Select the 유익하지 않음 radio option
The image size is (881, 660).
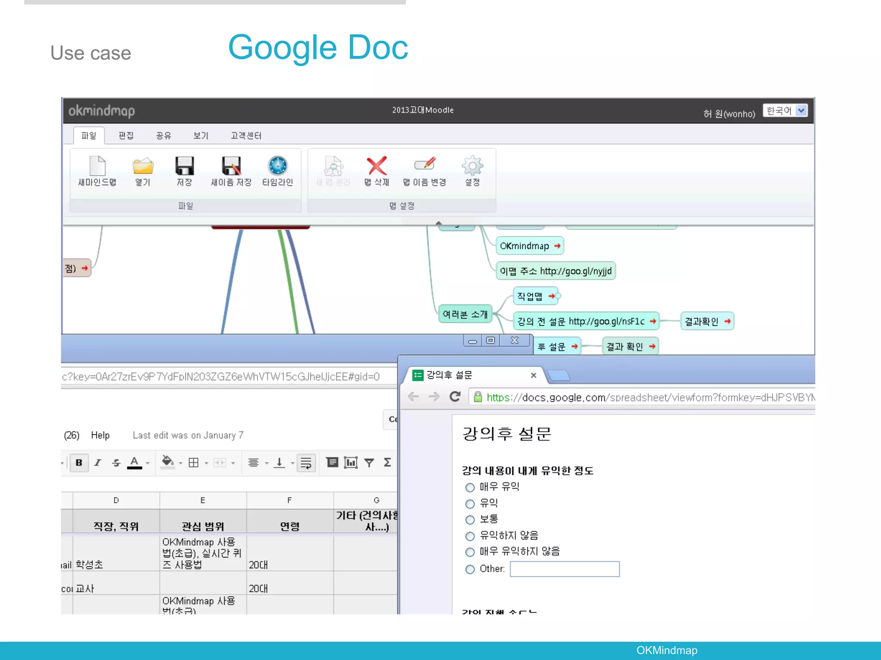(x=470, y=536)
